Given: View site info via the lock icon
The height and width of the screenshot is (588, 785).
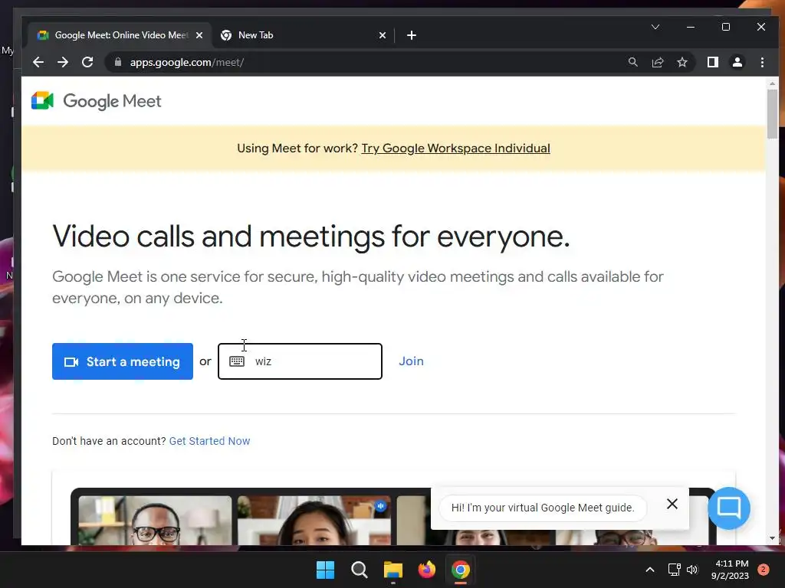Looking at the screenshot, I should (x=118, y=62).
